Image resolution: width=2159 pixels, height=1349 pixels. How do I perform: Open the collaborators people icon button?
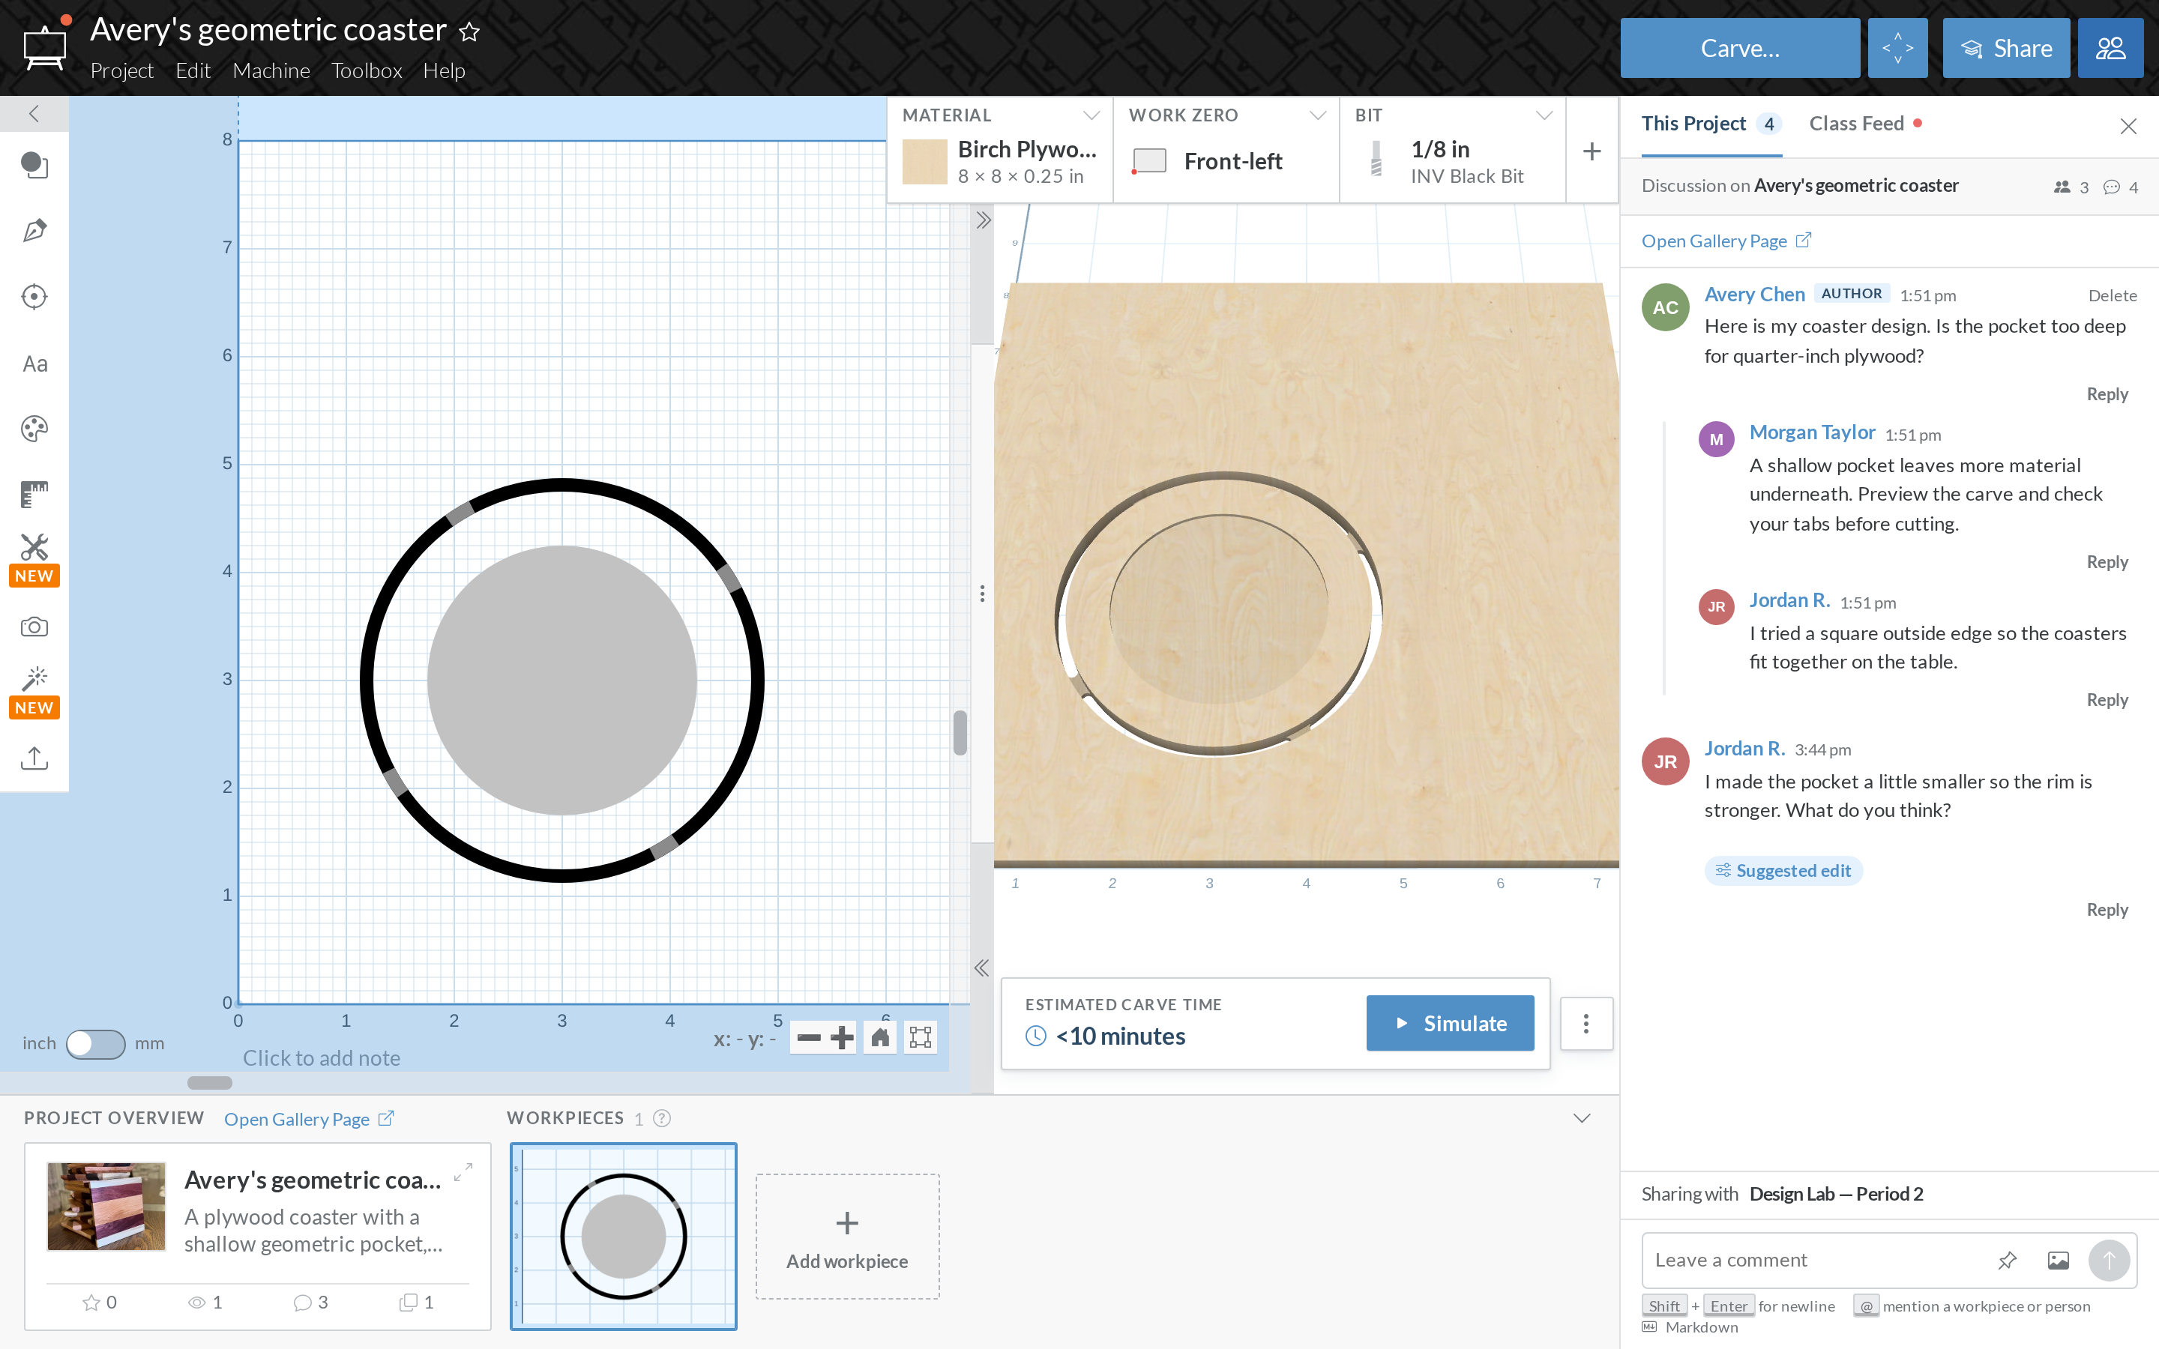[2110, 48]
